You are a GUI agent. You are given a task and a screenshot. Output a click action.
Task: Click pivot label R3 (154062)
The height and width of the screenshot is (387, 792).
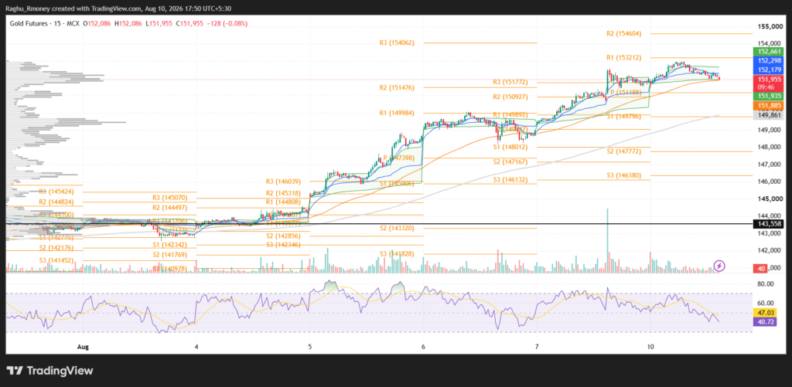(397, 43)
